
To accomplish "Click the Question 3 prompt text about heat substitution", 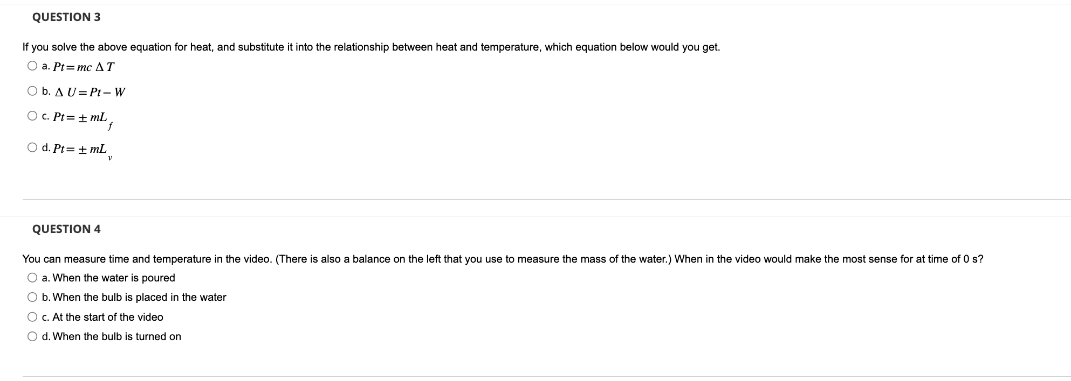I will tap(371, 47).
